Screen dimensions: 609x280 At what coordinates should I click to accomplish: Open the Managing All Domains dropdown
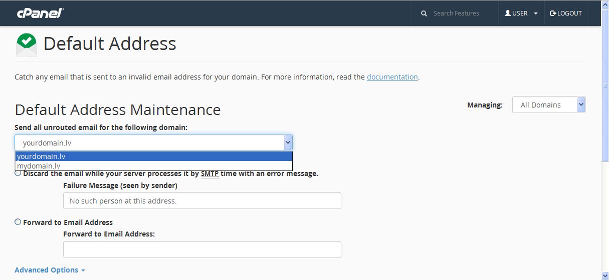click(x=549, y=104)
